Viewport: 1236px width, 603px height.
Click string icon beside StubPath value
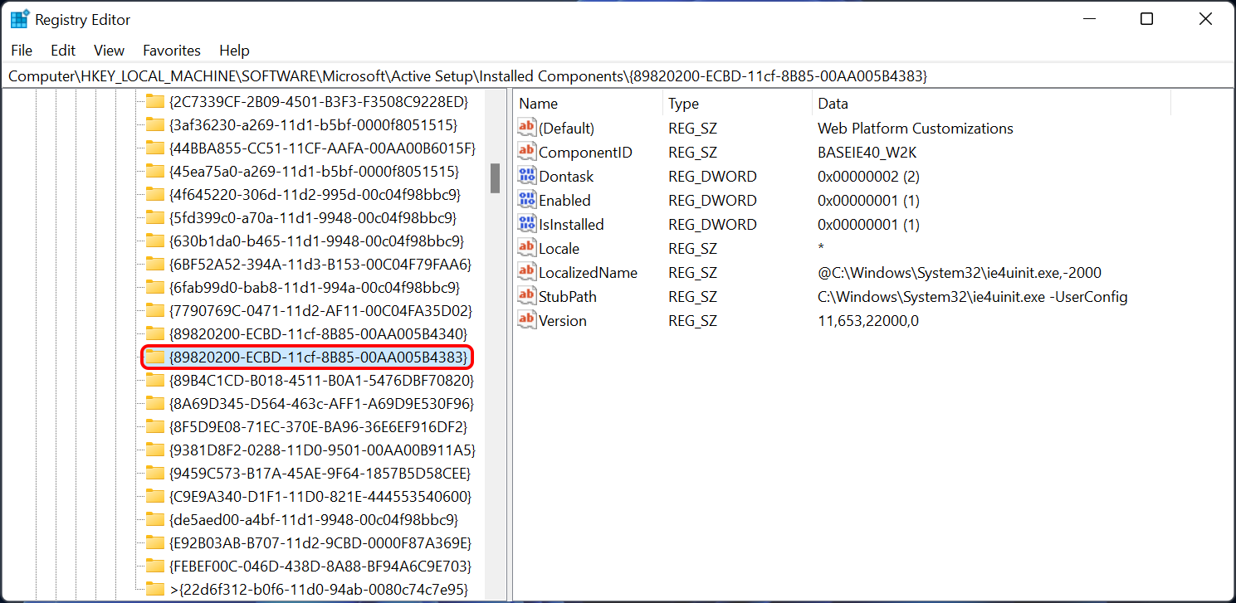coord(527,296)
